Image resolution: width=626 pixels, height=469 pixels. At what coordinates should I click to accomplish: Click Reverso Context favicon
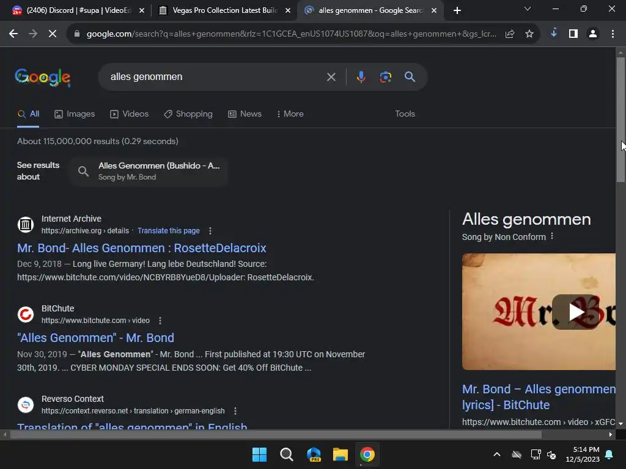click(26, 405)
